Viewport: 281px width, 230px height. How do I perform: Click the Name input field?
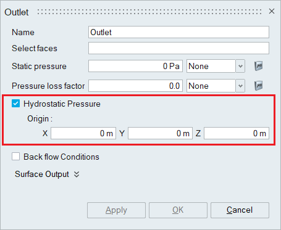tap(178, 32)
